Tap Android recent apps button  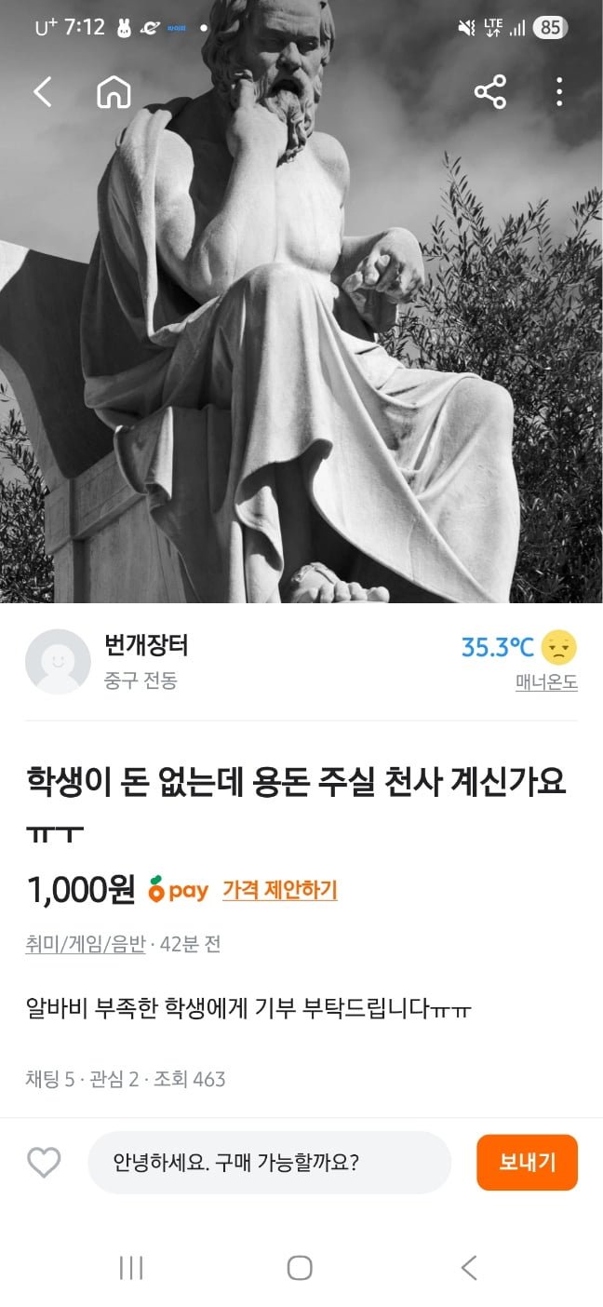(x=131, y=1267)
